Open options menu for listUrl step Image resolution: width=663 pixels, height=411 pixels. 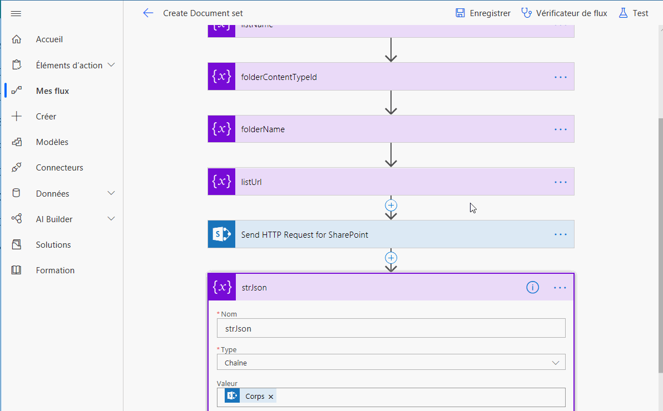click(561, 183)
